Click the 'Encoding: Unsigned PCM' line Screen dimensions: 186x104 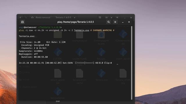(x=35, y=45)
